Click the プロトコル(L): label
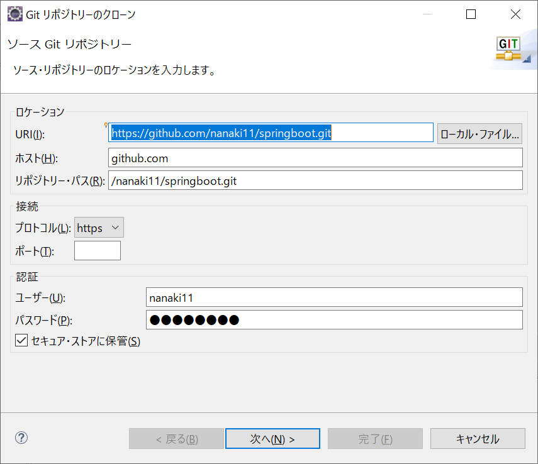Screen dimensions: 538x464 click(43, 228)
